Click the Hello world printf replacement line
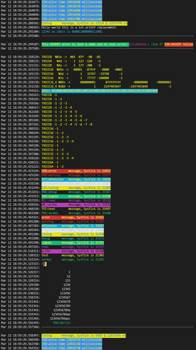Viewport: 196px width, 350px height. click(x=79, y=27)
